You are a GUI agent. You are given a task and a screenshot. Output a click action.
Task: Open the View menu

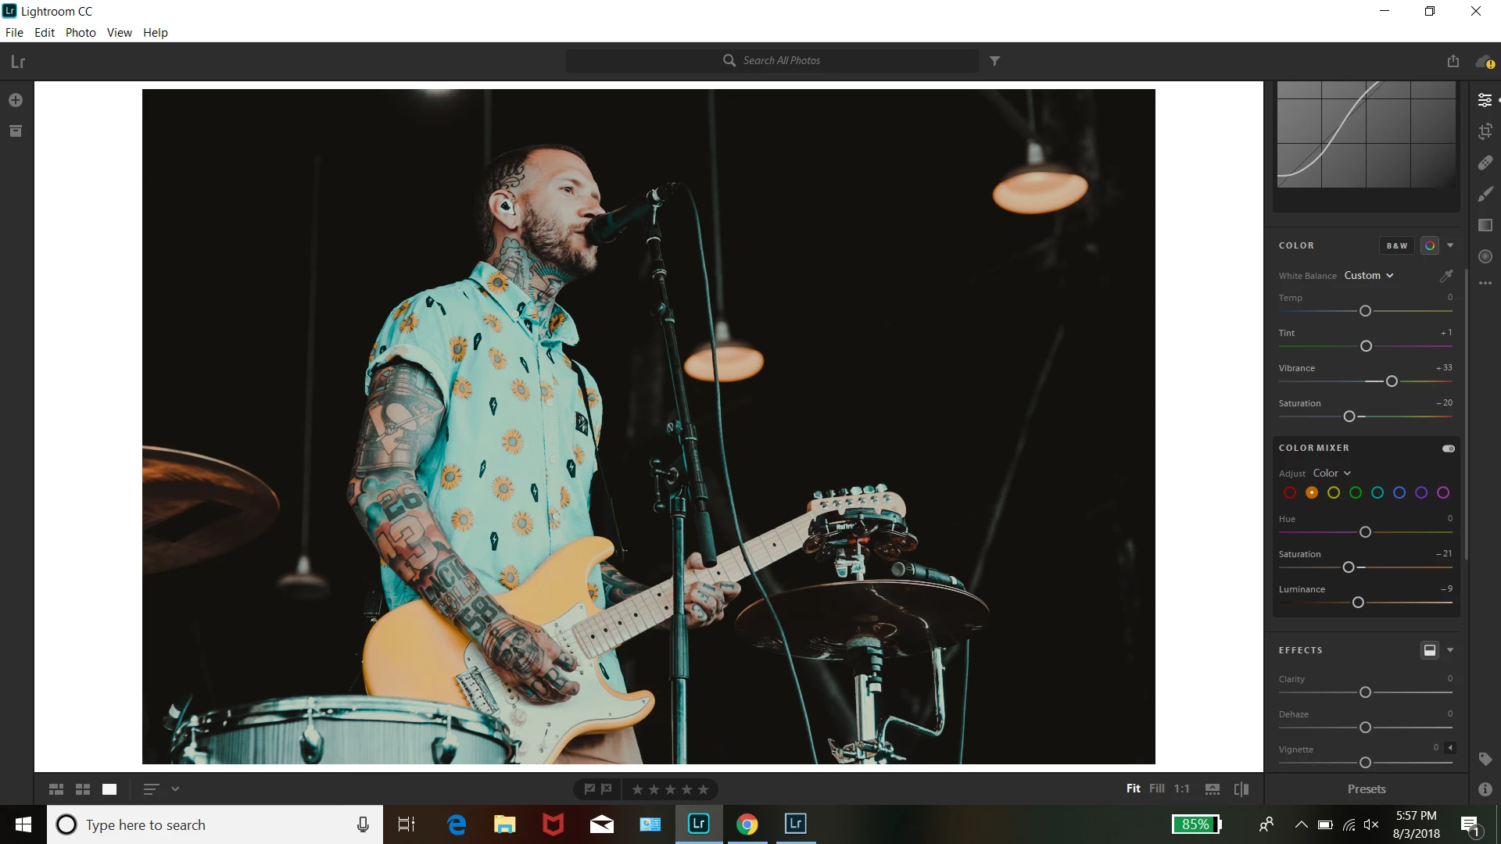coord(119,33)
